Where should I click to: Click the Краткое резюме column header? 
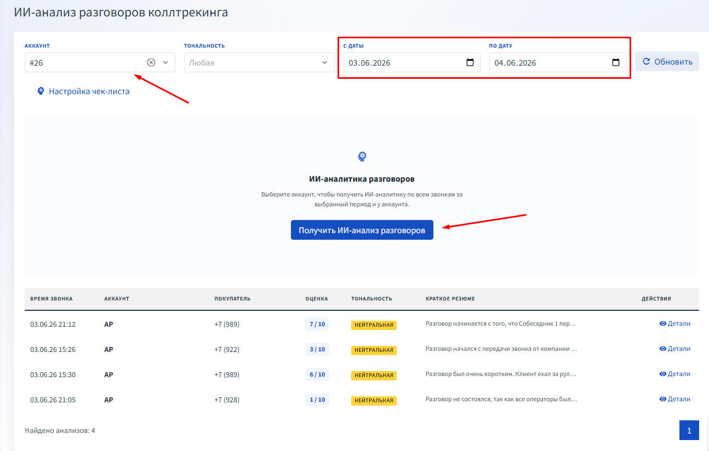pos(450,299)
